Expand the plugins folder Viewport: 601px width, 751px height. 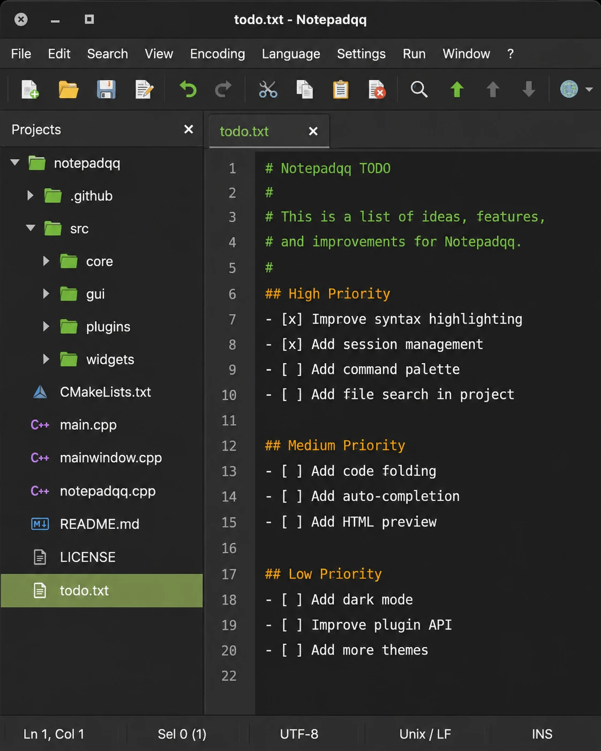click(x=46, y=326)
